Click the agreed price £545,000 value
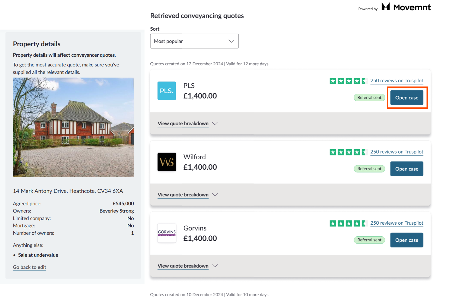Screen dimensions: 450x298 [123, 203]
